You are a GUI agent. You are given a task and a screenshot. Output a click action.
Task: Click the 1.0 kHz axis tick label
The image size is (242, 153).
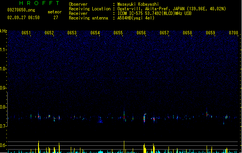point(3,69)
